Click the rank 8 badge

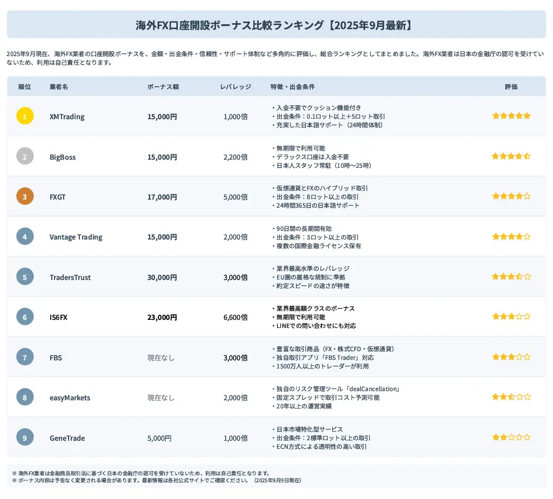click(25, 397)
